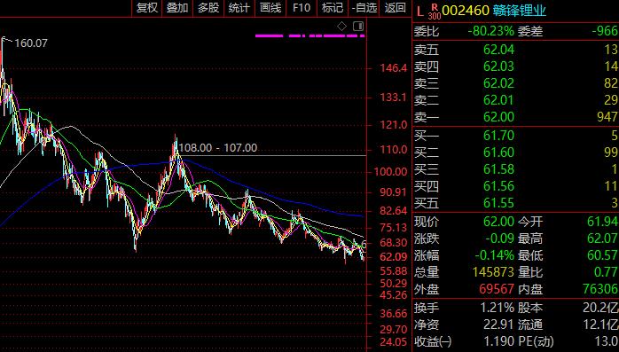Click the 外盘 value 69567
619x352 pixels.
pyautogui.click(x=497, y=289)
